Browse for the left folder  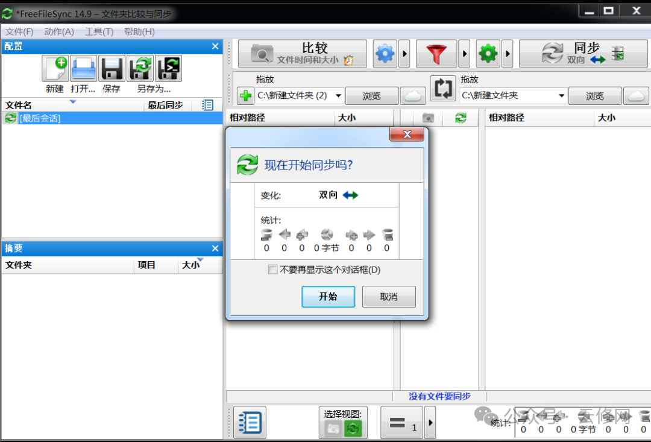(x=371, y=96)
